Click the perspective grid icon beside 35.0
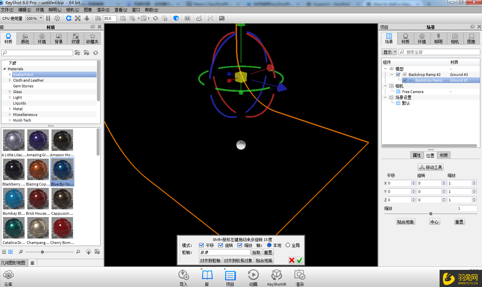 (x=98, y=18)
